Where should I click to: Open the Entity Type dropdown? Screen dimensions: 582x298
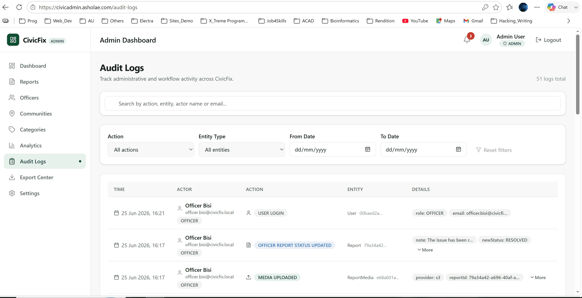242,150
